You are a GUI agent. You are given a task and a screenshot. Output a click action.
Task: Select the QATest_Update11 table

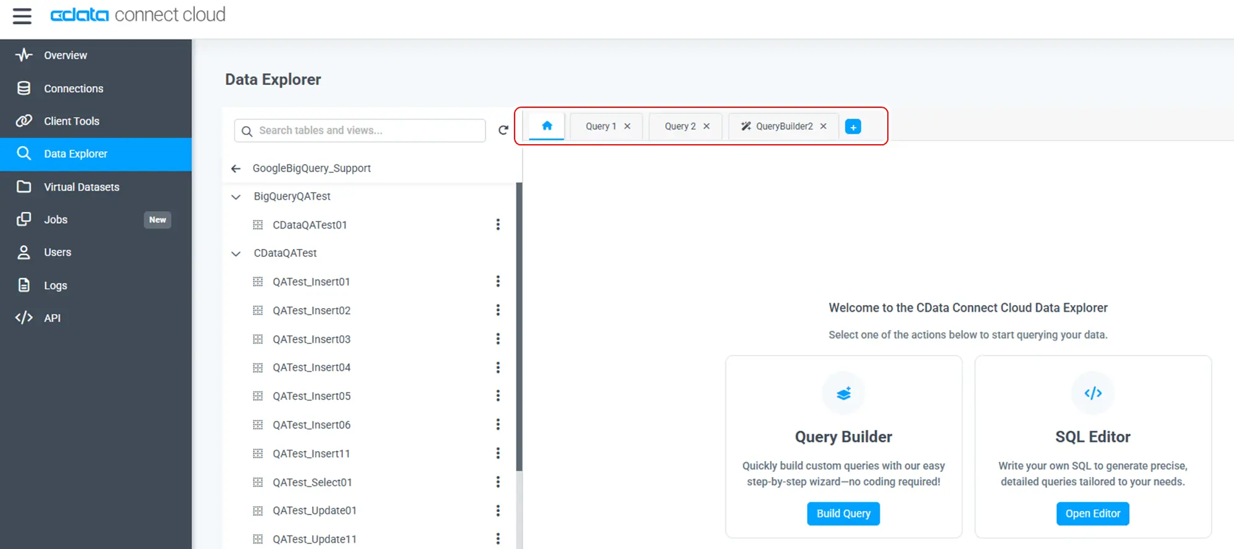(315, 539)
